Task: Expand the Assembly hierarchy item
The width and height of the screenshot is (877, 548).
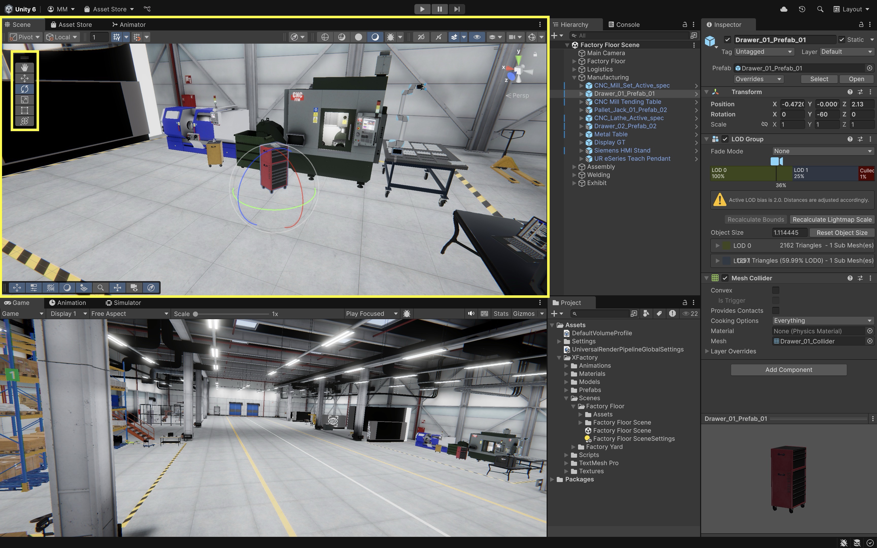Action: coord(575,167)
